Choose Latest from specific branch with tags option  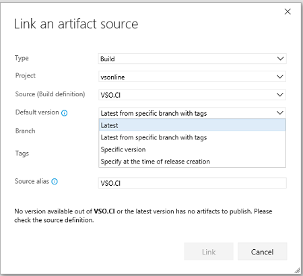pos(193,137)
